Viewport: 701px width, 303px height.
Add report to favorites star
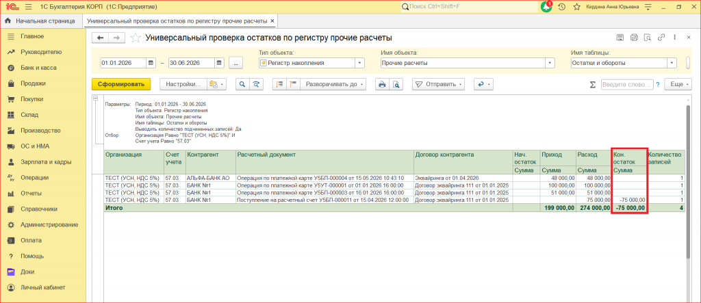pyautogui.click(x=136, y=38)
